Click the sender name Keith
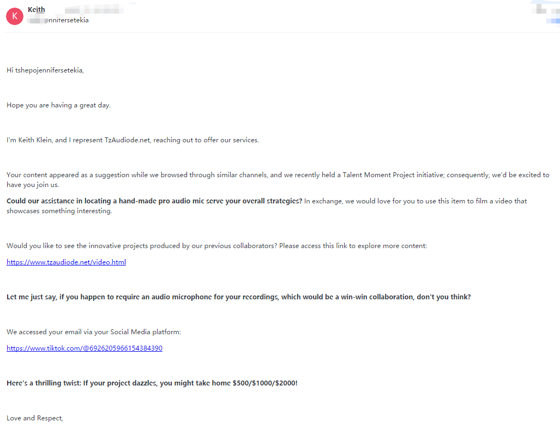This screenshot has height=428, width=560. point(37,10)
